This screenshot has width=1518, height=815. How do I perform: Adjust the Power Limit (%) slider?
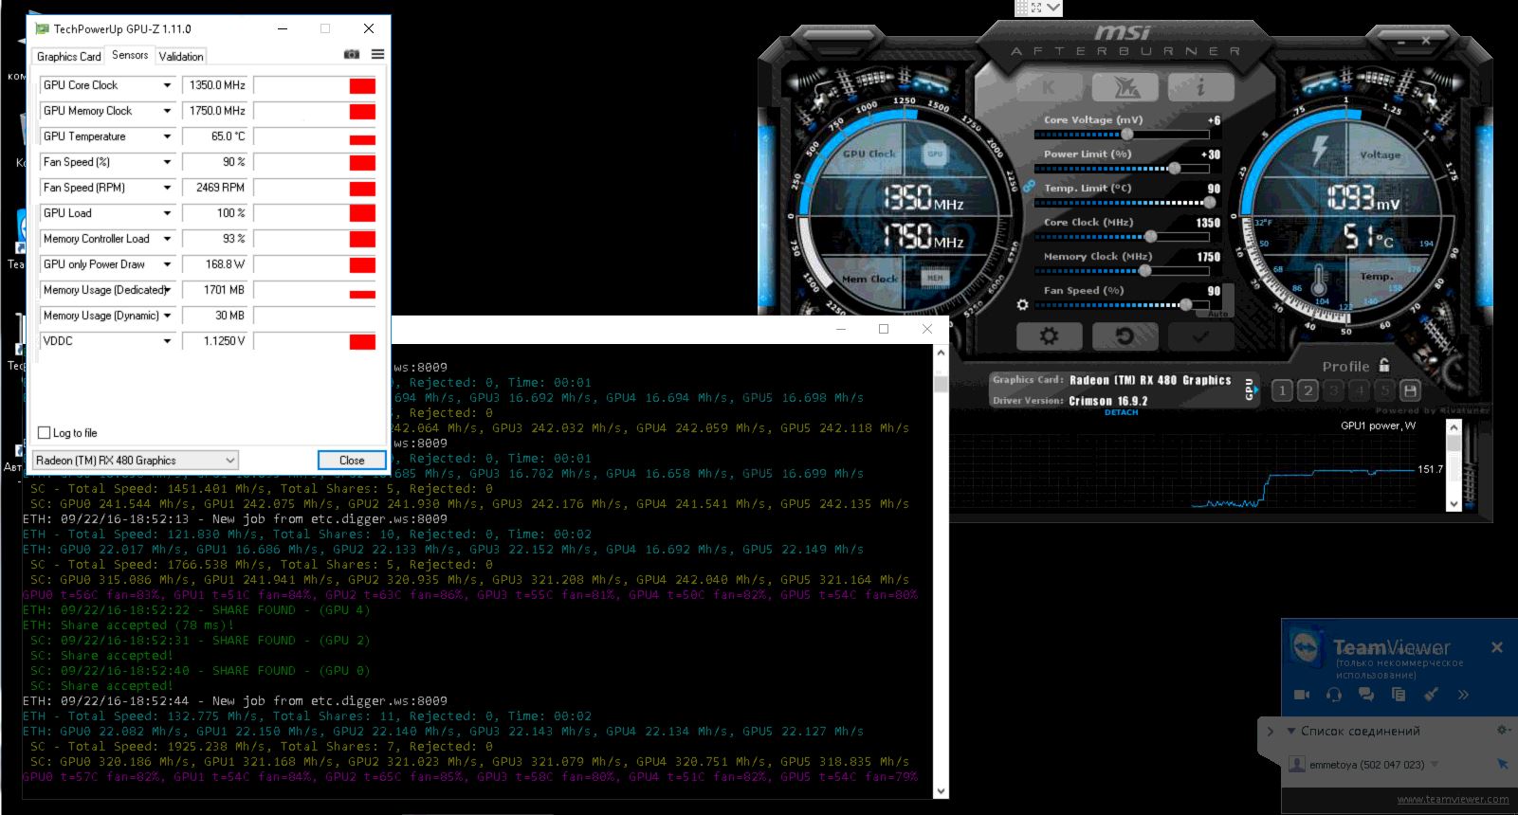pyautogui.click(x=1121, y=169)
